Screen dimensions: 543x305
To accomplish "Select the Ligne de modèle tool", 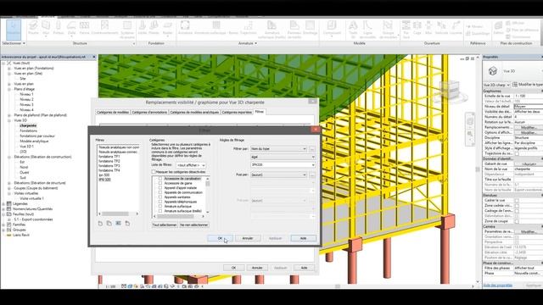I will (x=367, y=30).
